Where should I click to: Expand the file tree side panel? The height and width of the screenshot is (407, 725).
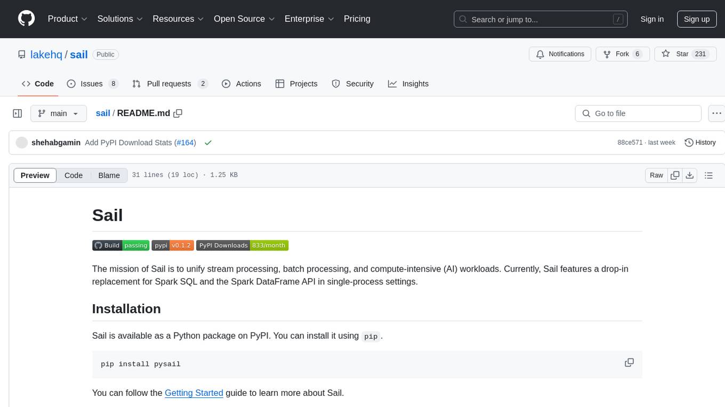[x=17, y=113]
